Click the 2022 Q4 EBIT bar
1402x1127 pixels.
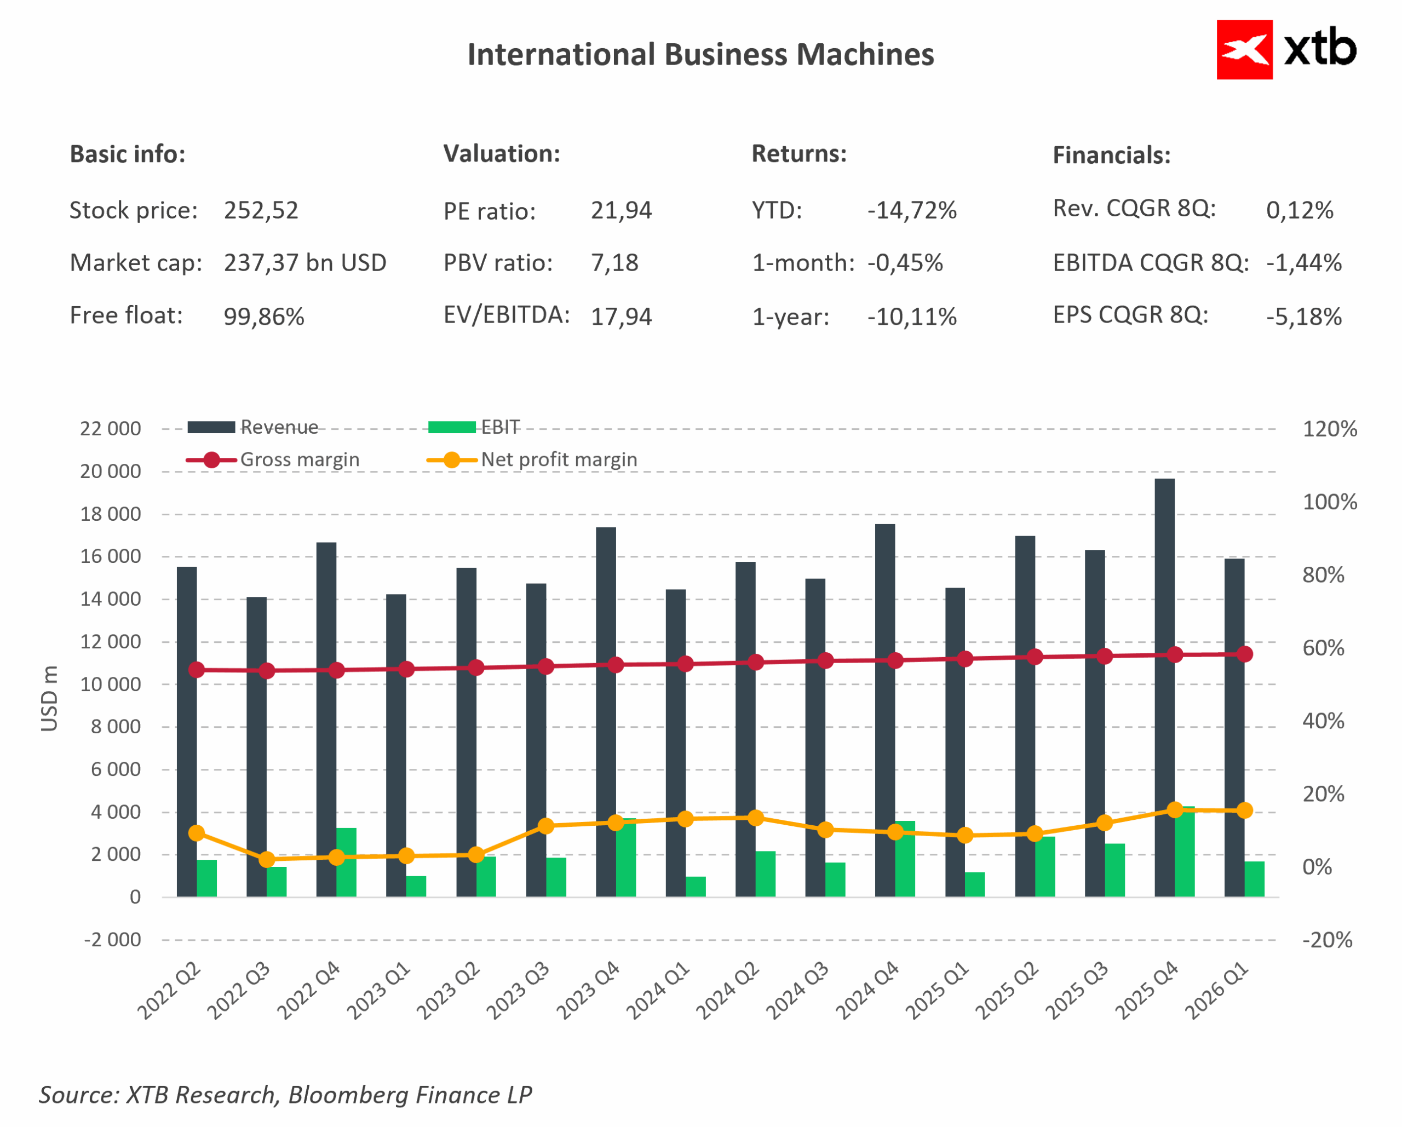point(347,863)
